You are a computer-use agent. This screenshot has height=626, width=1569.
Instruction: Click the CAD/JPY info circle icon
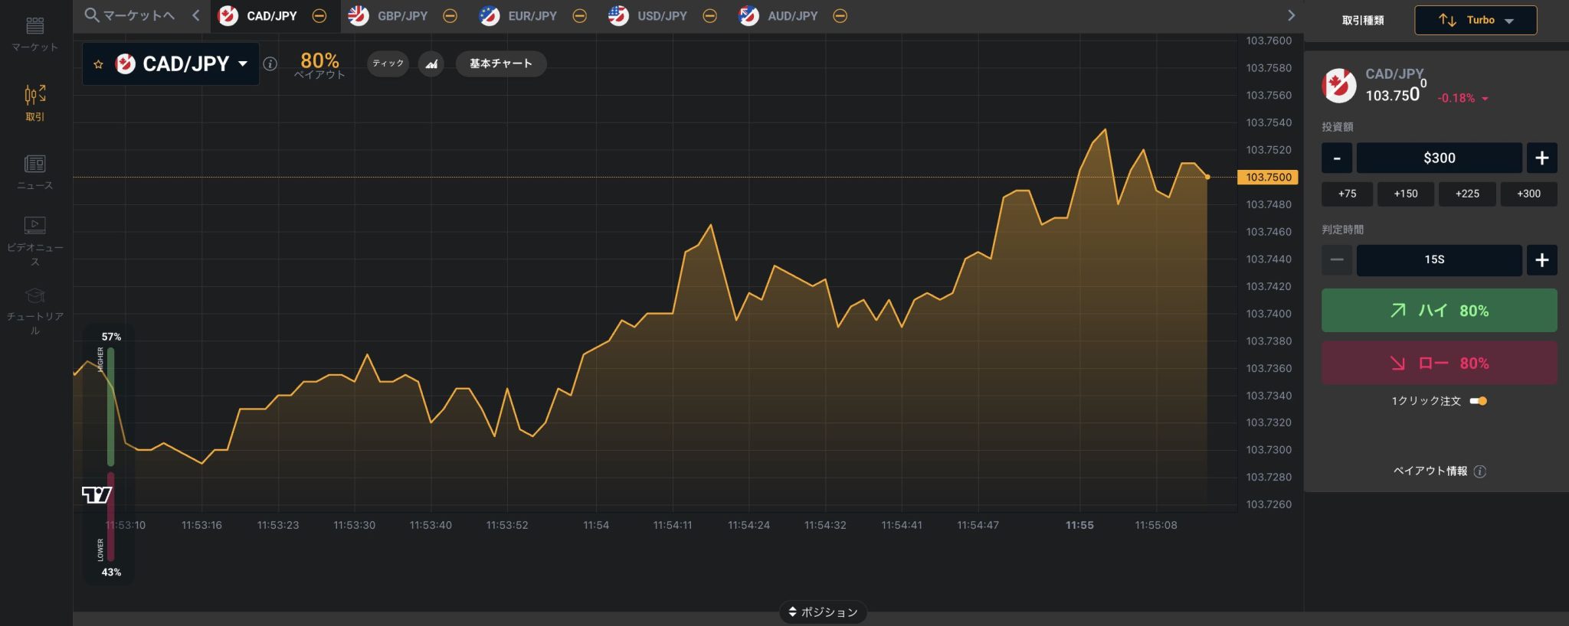click(x=270, y=64)
